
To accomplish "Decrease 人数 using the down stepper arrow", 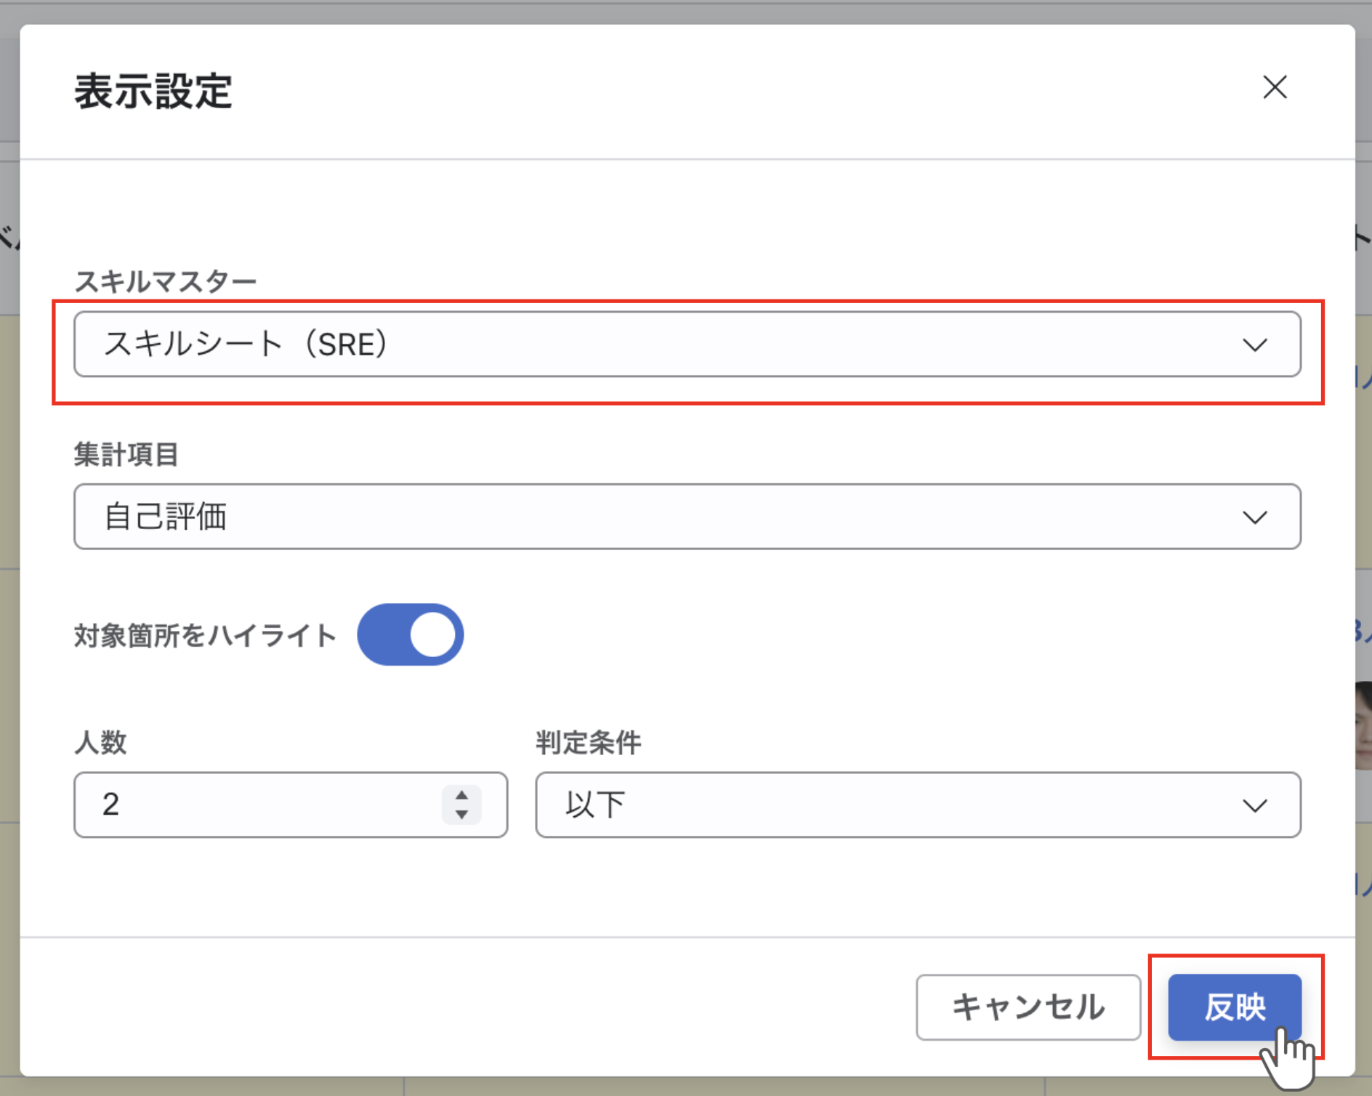I will click(461, 815).
